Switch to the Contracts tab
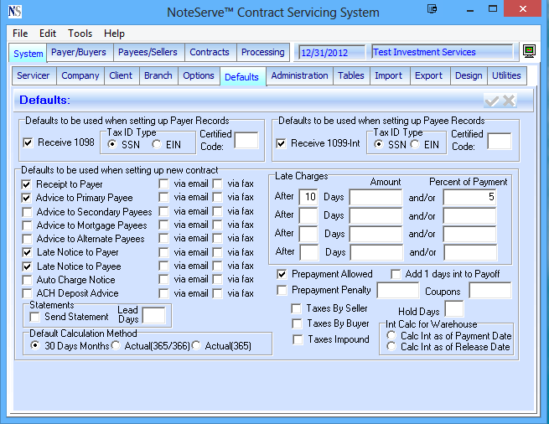This screenshot has height=424, width=549. 209,52
